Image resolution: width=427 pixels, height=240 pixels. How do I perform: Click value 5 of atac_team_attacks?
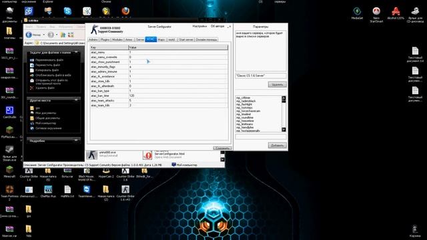click(x=130, y=101)
